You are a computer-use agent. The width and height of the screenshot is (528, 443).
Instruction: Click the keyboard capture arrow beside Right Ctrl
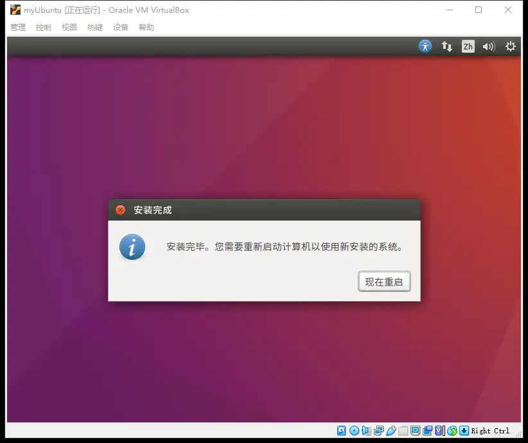click(x=464, y=431)
